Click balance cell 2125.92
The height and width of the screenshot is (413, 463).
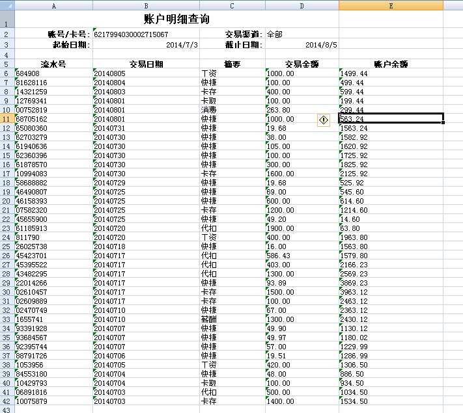pyautogui.click(x=391, y=174)
